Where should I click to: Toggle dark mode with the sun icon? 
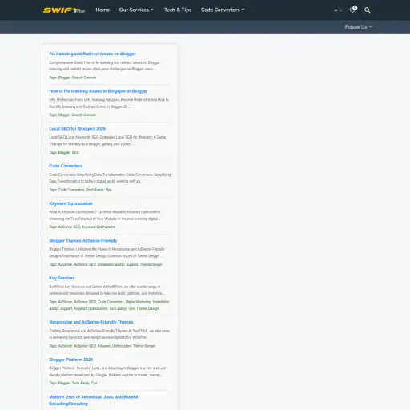(x=338, y=10)
